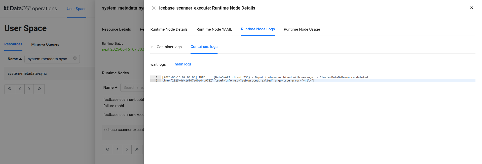Go to next page in Resources pagination
The image size is (482, 164).
[x=29, y=89]
